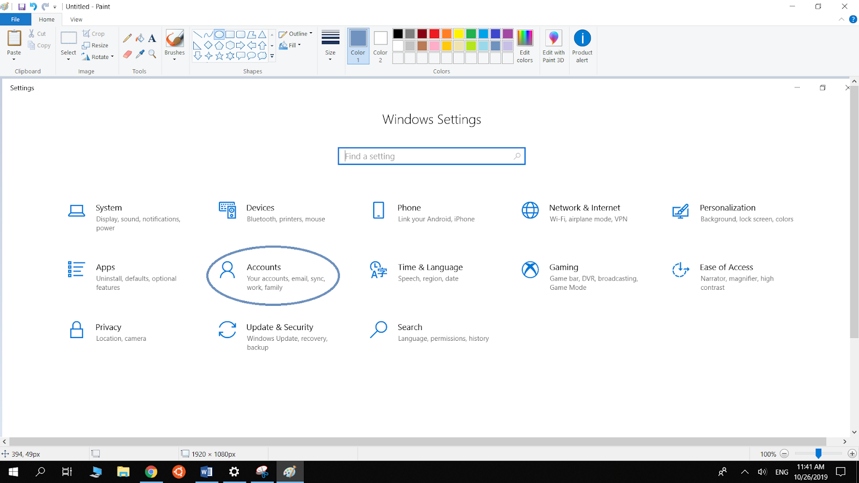Click the Paste clipboard icon

tap(14, 39)
